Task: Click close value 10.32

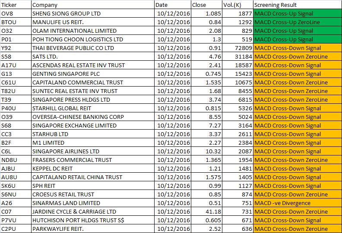Action: click(206, 152)
